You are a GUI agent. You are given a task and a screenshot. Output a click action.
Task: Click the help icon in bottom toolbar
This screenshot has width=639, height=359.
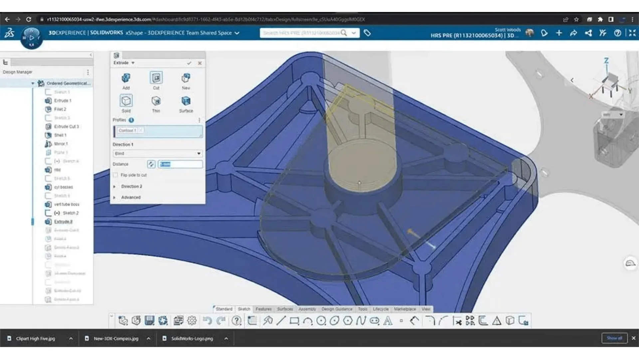pyautogui.click(x=237, y=321)
